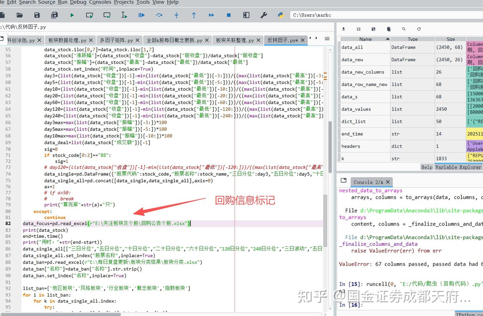The width and height of the screenshot is (483, 316).
Task: Toggle sort order on the Name column
Action: [x=366, y=39]
